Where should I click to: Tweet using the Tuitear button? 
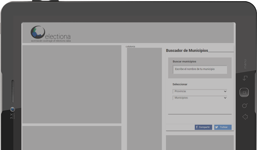pyautogui.click(x=223, y=127)
